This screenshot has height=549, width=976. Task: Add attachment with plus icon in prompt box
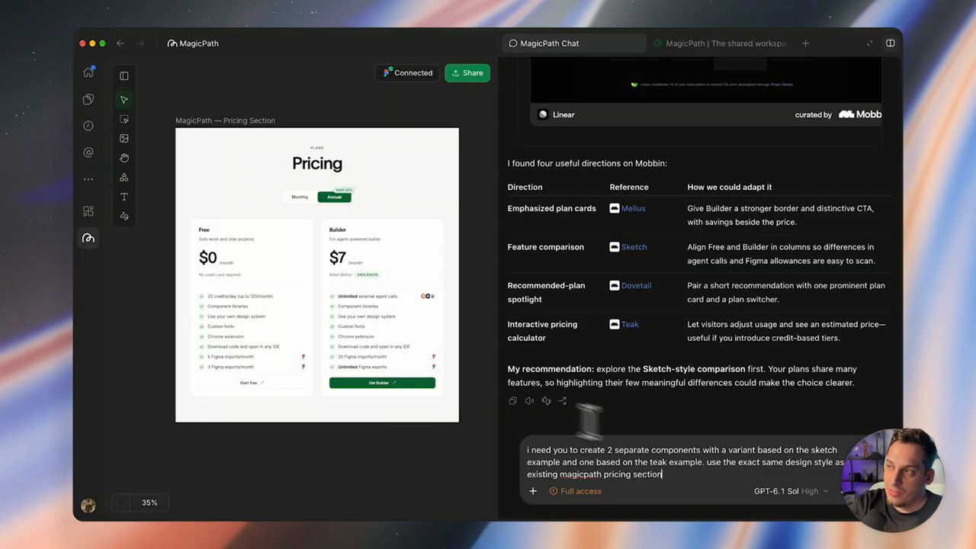tap(533, 491)
